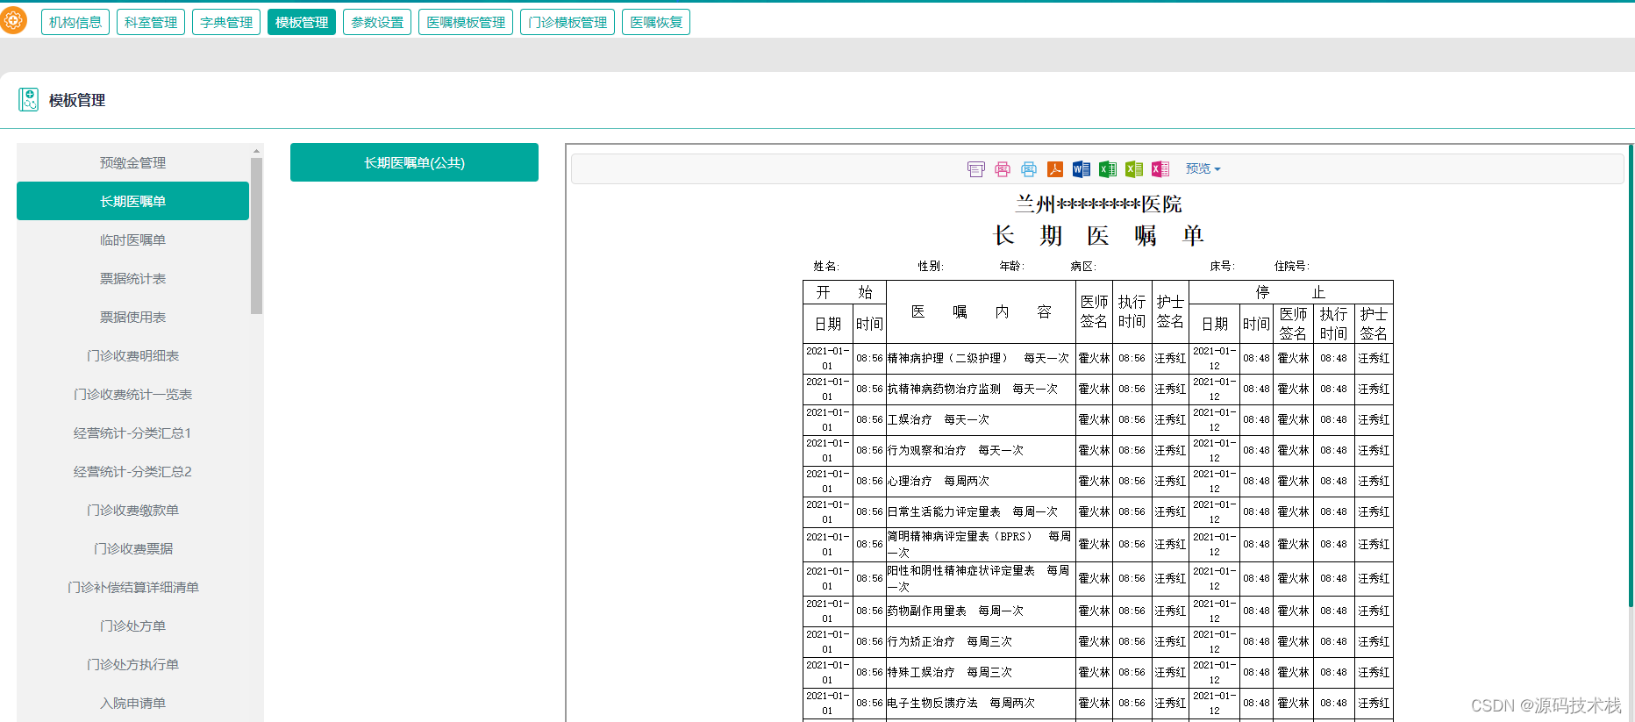Image resolution: width=1635 pixels, height=722 pixels.
Task: Click template management header icon
Action: (29, 99)
